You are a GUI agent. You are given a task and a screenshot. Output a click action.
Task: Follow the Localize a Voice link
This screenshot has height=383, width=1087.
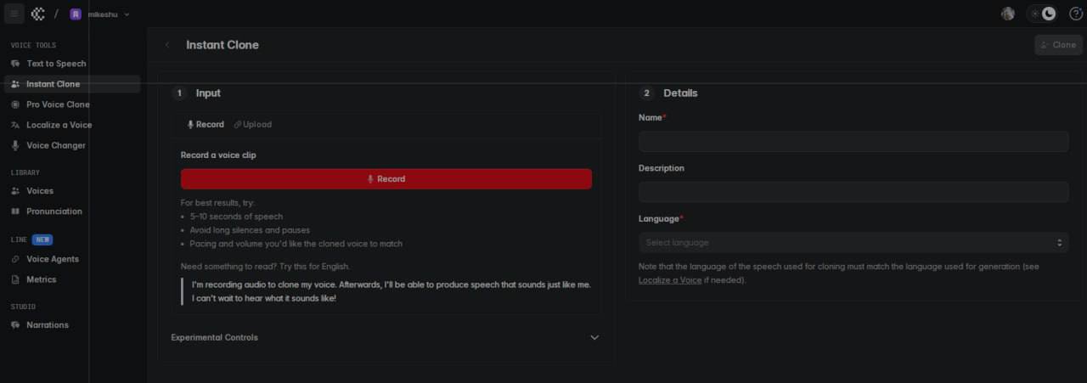[670, 280]
